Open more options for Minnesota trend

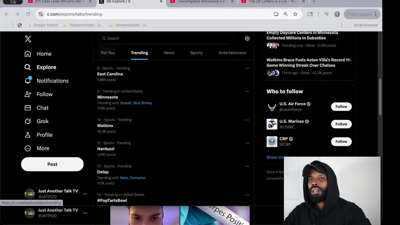pyautogui.click(x=247, y=91)
